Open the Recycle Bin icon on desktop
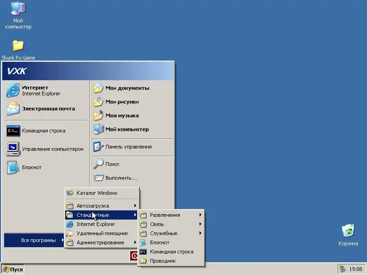 pos(348,231)
